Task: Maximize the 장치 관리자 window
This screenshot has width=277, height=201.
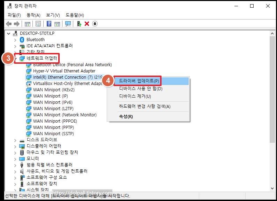Action: click(x=252, y=6)
